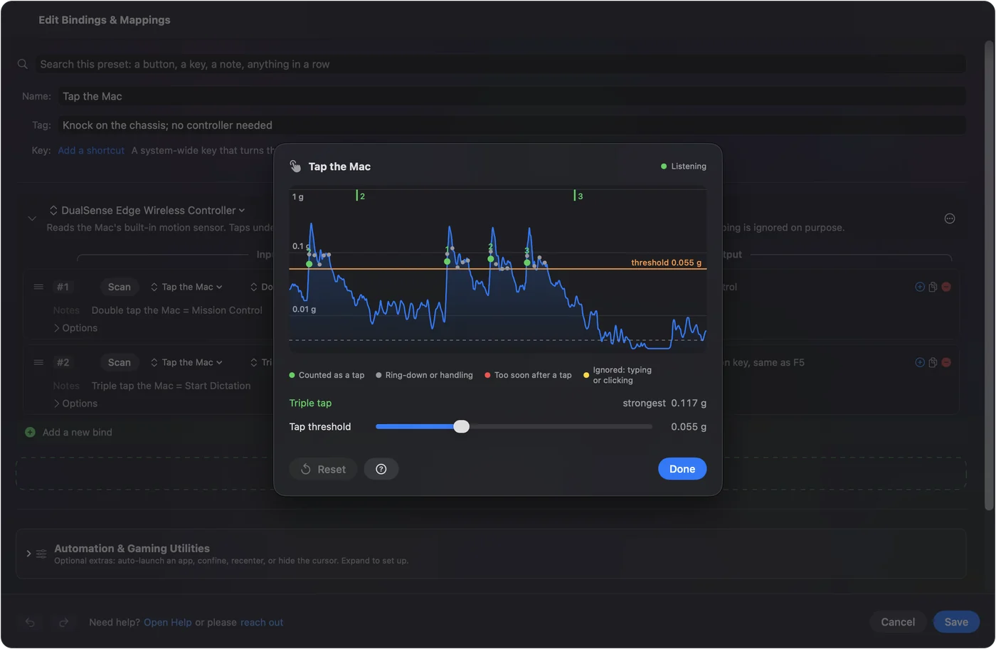Edit the Tag field about knocking chassis

coord(512,125)
